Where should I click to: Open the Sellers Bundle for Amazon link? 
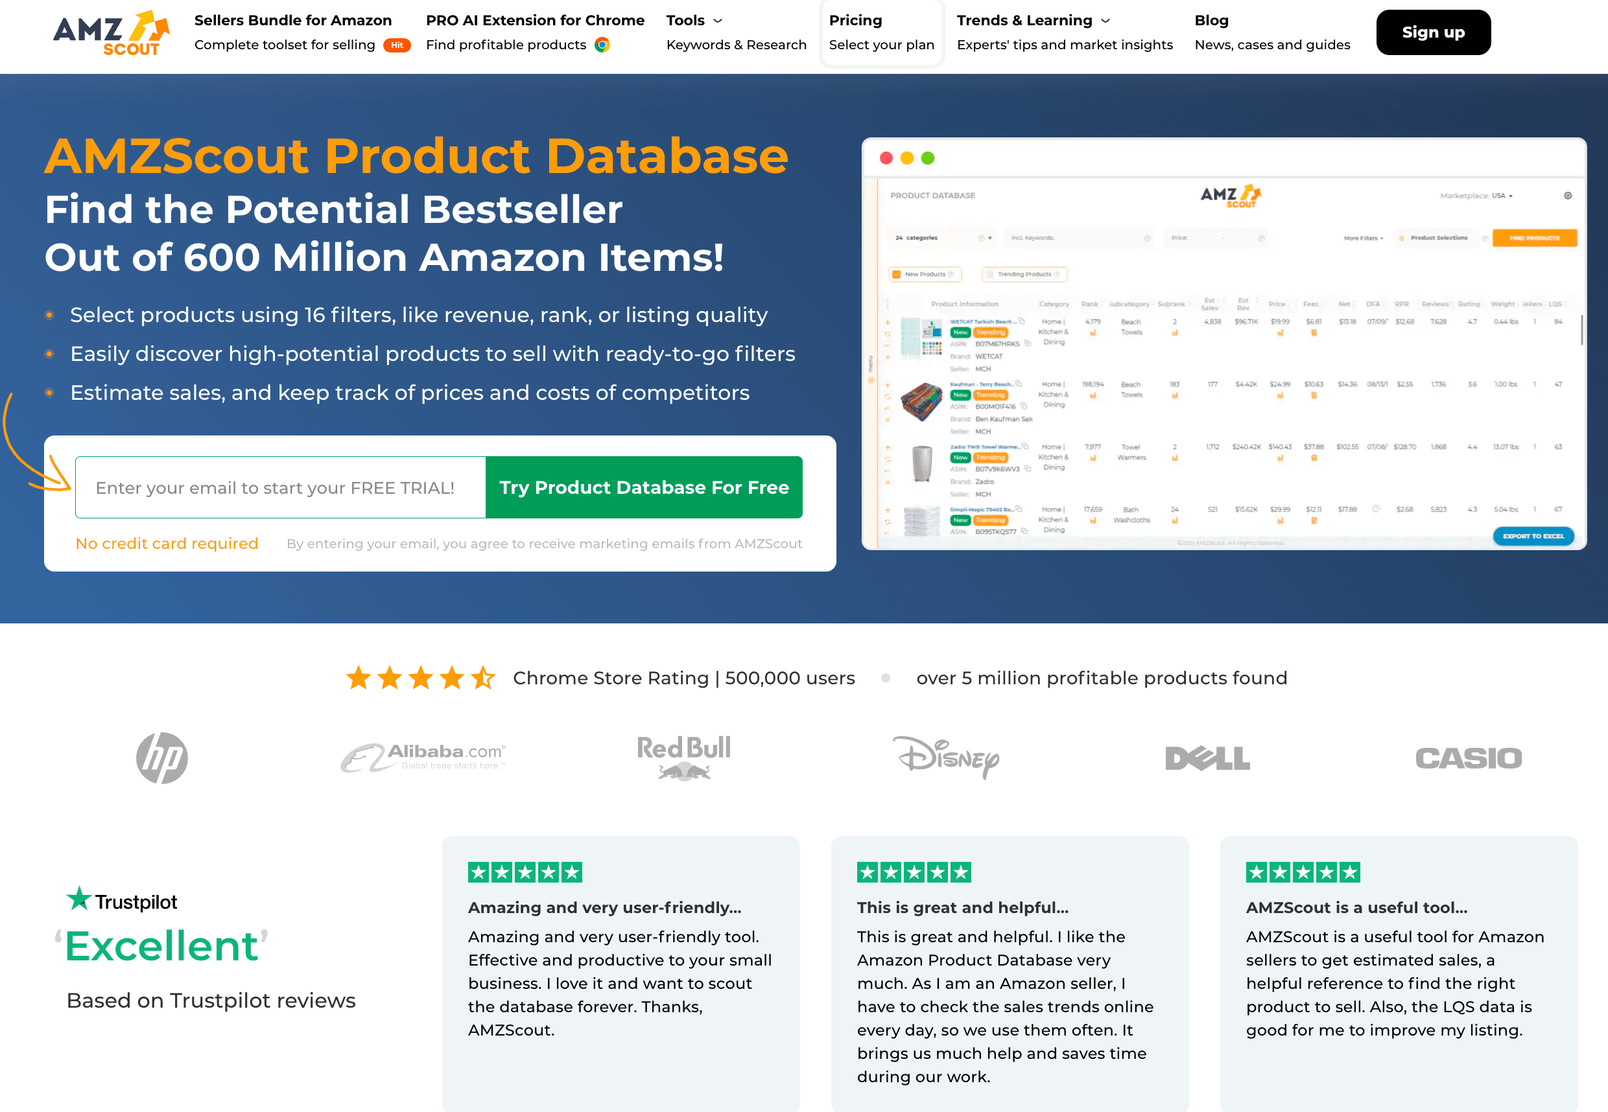(x=292, y=20)
